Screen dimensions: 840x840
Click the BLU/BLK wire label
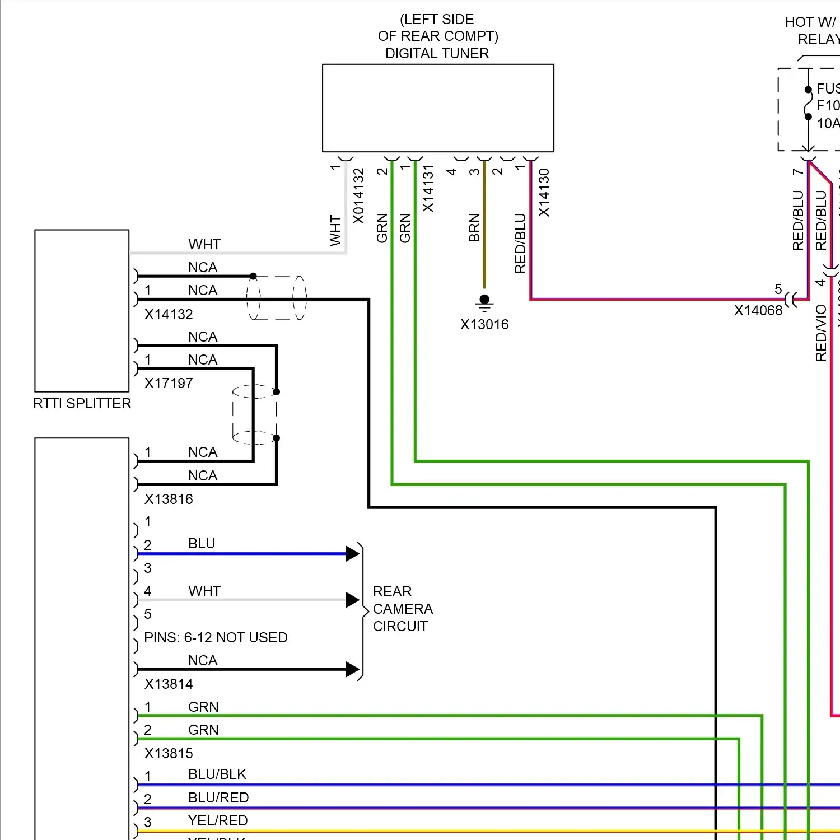tap(217, 774)
